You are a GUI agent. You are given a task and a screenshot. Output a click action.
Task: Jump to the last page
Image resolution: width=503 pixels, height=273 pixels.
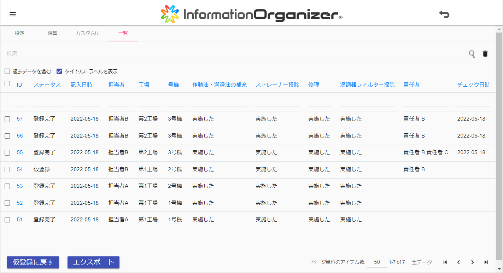486,262
